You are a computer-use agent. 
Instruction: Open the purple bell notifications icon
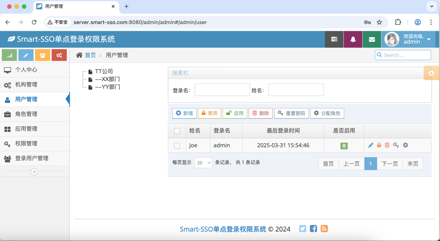point(353,39)
